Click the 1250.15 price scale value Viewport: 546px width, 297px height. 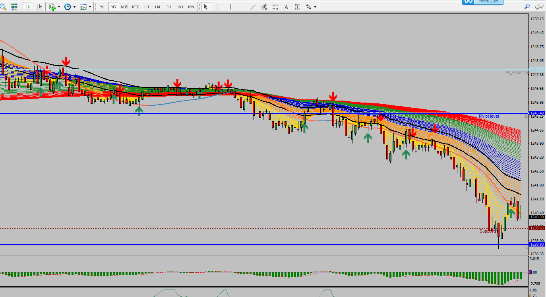coord(537,19)
